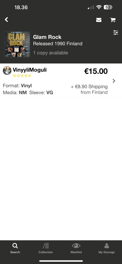Select the €15.00 price
122x264 pixels.
96,71
